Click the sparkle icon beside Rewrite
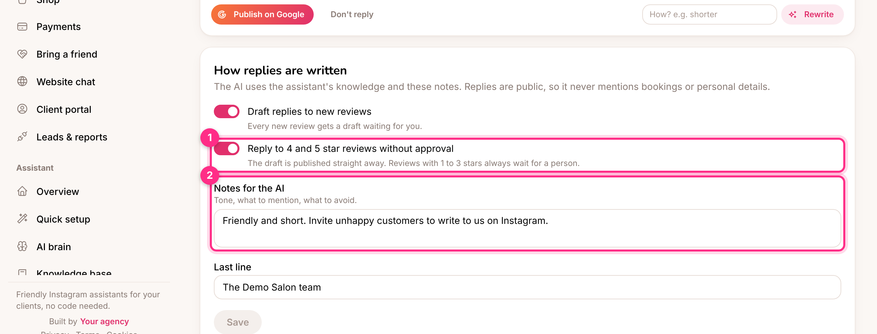Image resolution: width=877 pixels, height=334 pixels. pyautogui.click(x=793, y=14)
